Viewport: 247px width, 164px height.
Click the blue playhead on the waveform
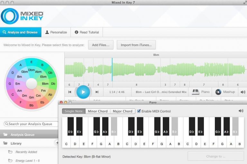112,69
